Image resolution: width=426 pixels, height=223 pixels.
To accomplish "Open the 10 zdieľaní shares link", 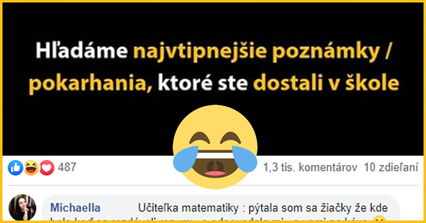I will (x=391, y=167).
